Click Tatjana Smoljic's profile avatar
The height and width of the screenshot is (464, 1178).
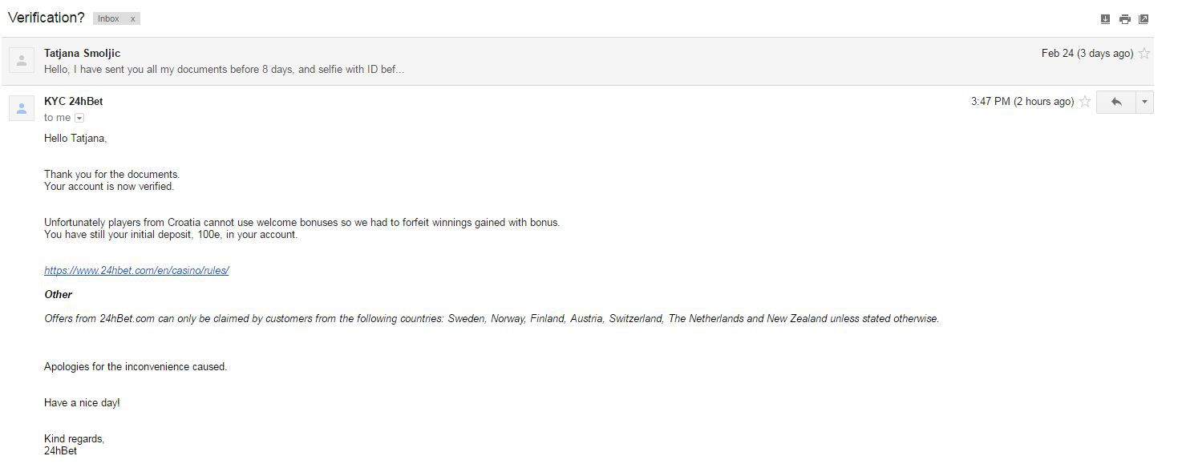22,60
